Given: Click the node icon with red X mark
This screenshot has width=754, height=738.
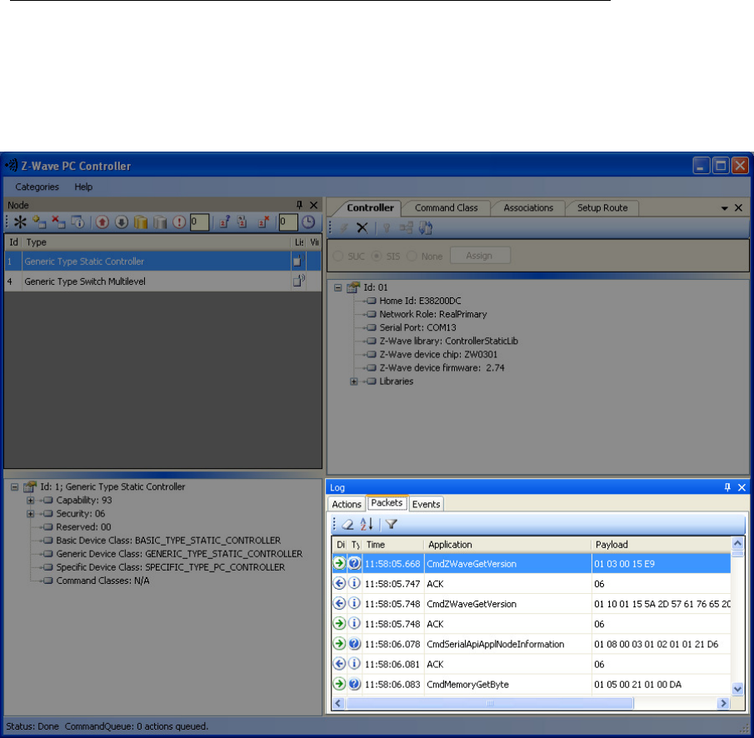Looking at the screenshot, I should [x=263, y=222].
